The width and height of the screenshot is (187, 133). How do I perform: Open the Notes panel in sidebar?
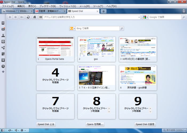pos(3,54)
